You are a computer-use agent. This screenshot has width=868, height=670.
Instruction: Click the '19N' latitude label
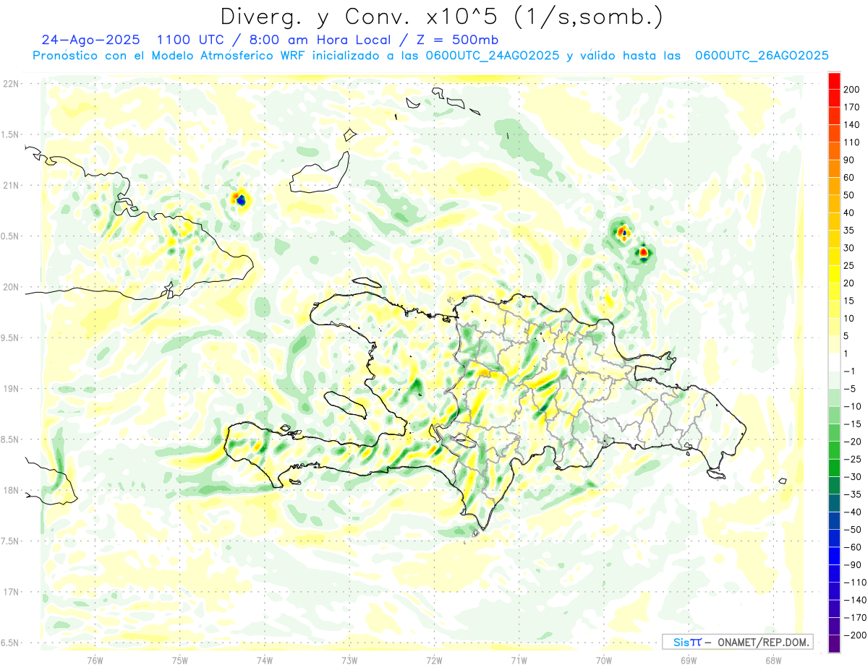(x=11, y=389)
